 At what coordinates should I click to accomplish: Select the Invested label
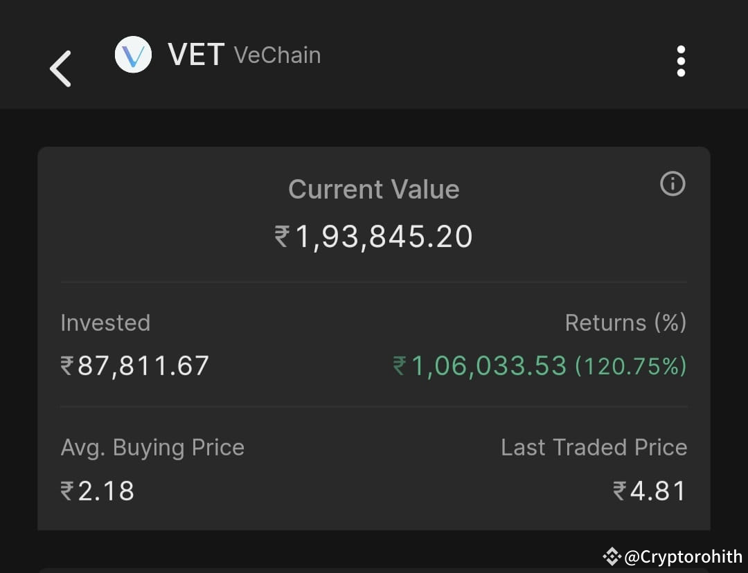(105, 322)
